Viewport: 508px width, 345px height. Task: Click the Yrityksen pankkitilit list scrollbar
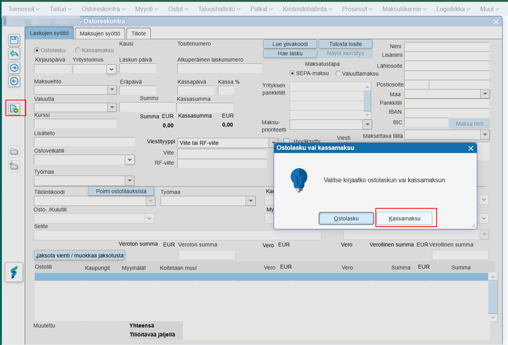pyautogui.click(x=367, y=101)
